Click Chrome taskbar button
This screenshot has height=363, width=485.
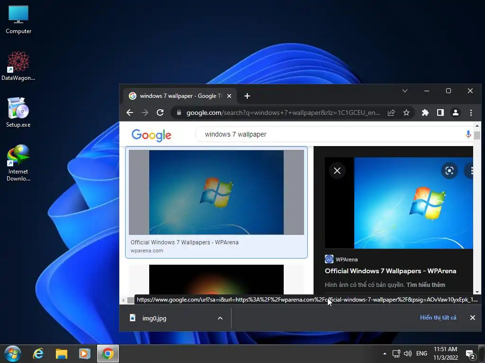click(x=108, y=354)
